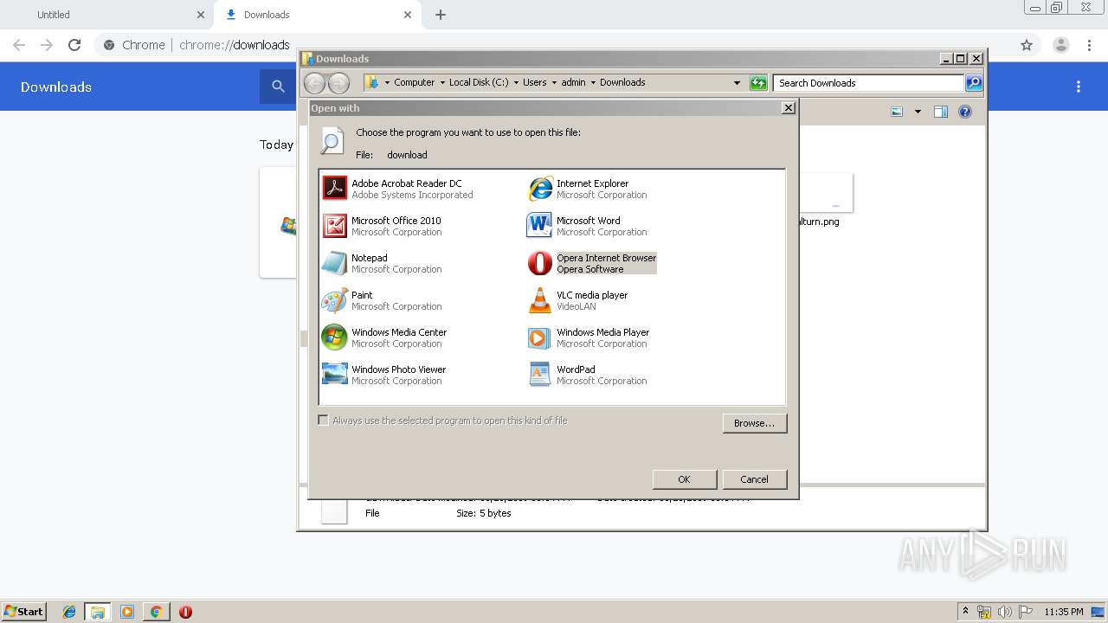Open Internet Explorer from taskbar
Screen dimensions: 1108x623
(x=69, y=612)
